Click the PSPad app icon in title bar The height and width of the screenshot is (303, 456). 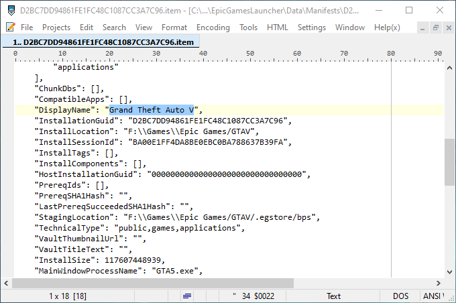(x=11, y=11)
